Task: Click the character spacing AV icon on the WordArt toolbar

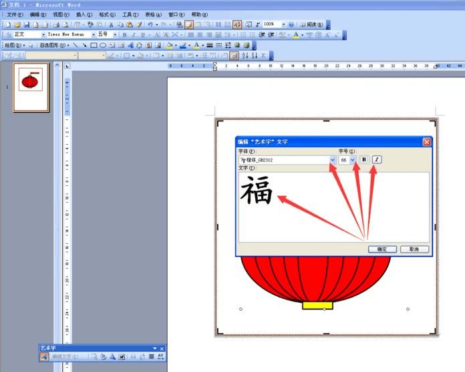Action: tap(161, 356)
